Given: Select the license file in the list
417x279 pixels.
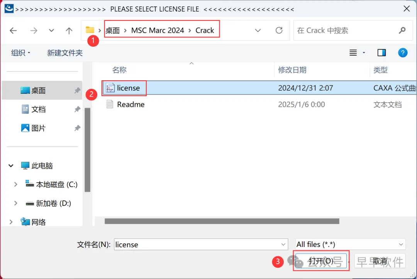Looking at the screenshot, I should pos(259,88).
